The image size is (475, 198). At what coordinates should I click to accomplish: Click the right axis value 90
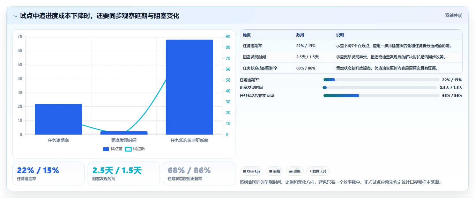228,37
